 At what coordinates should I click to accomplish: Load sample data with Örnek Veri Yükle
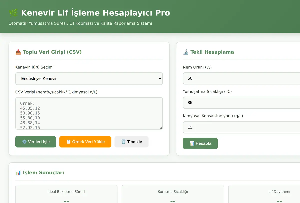(85, 142)
